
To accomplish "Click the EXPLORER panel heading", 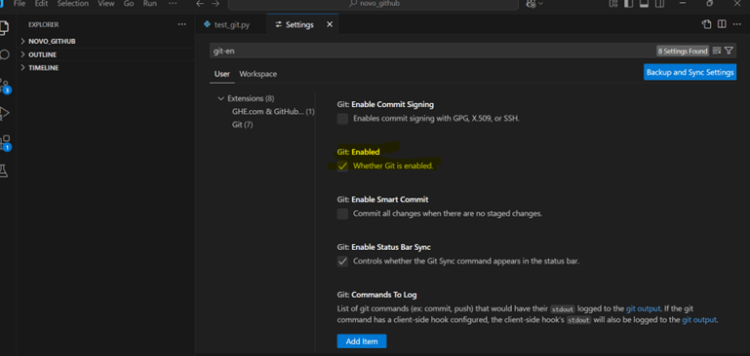I will click(44, 25).
